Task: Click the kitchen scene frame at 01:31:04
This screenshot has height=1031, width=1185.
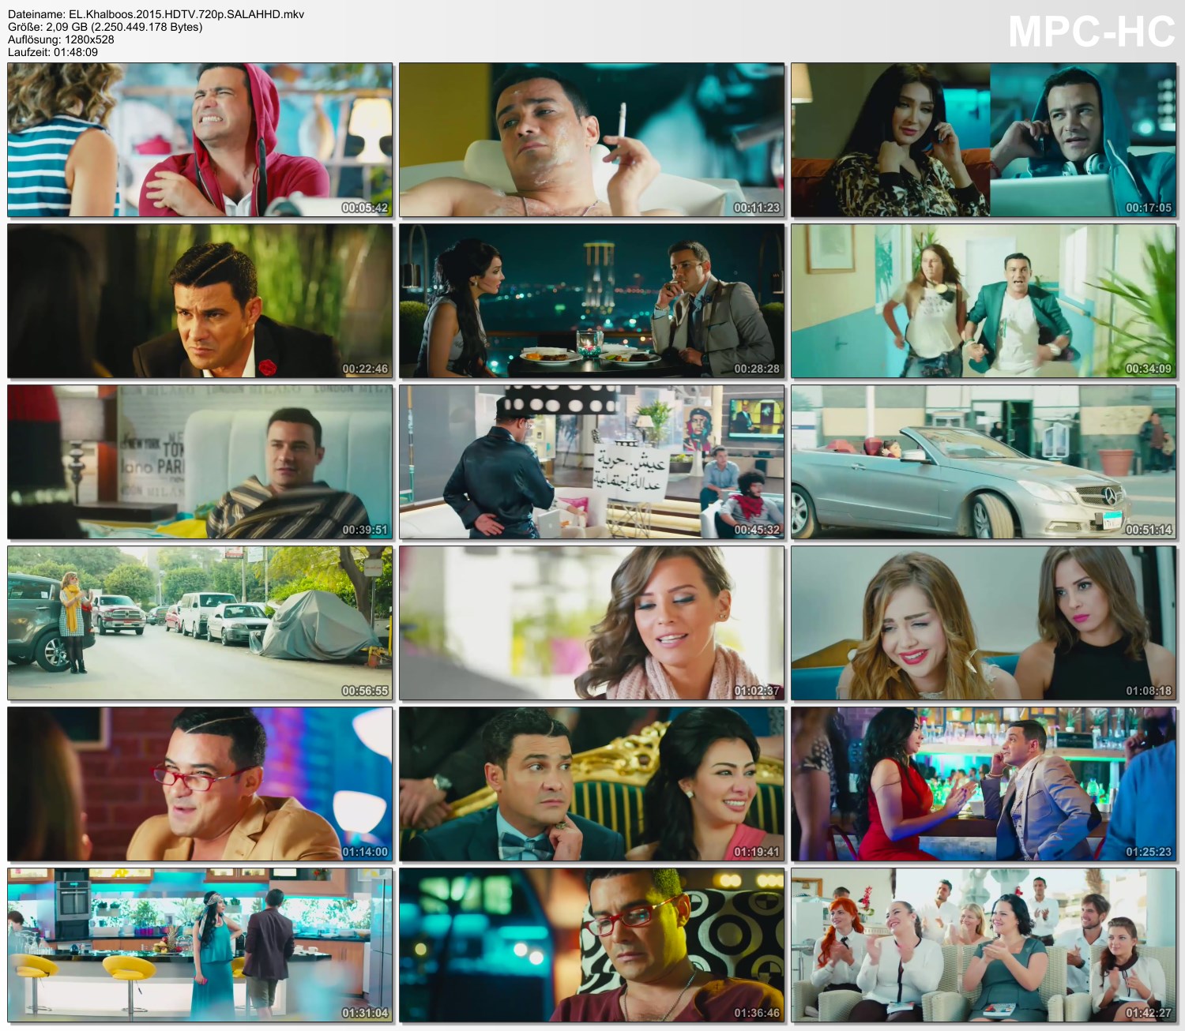Action: point(200,945)
